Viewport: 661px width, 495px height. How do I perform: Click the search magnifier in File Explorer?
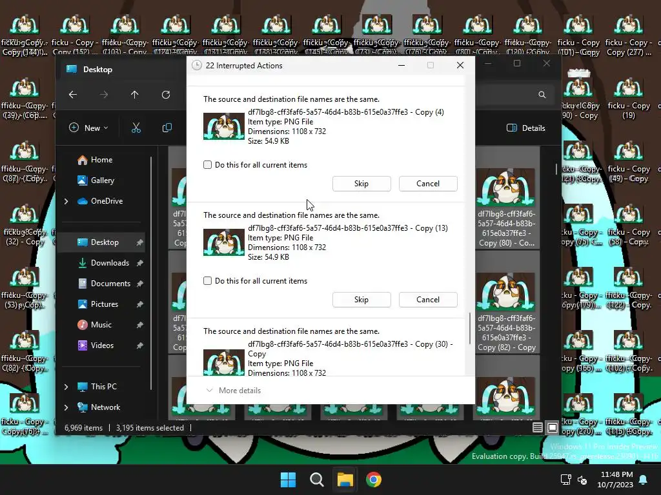(542, 95)
